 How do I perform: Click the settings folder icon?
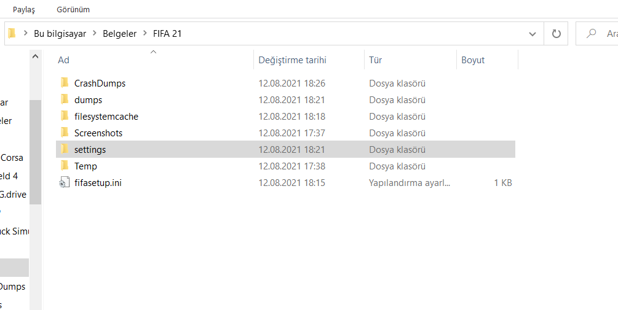pos(65,149)
